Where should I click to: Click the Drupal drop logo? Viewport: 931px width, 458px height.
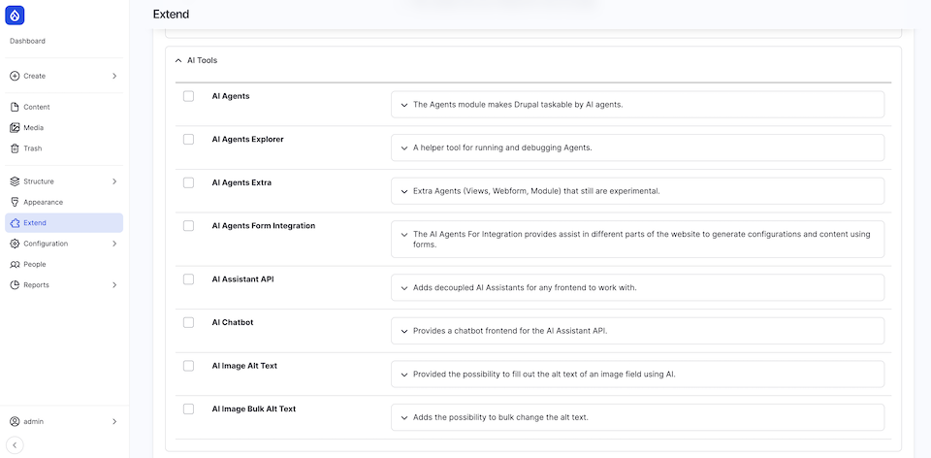click(15, 15)
